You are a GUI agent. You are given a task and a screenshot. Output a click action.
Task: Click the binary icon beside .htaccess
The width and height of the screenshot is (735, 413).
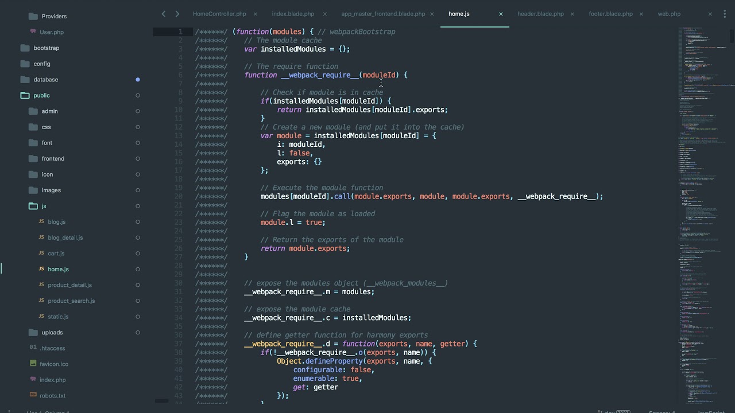tap(33, 348)
